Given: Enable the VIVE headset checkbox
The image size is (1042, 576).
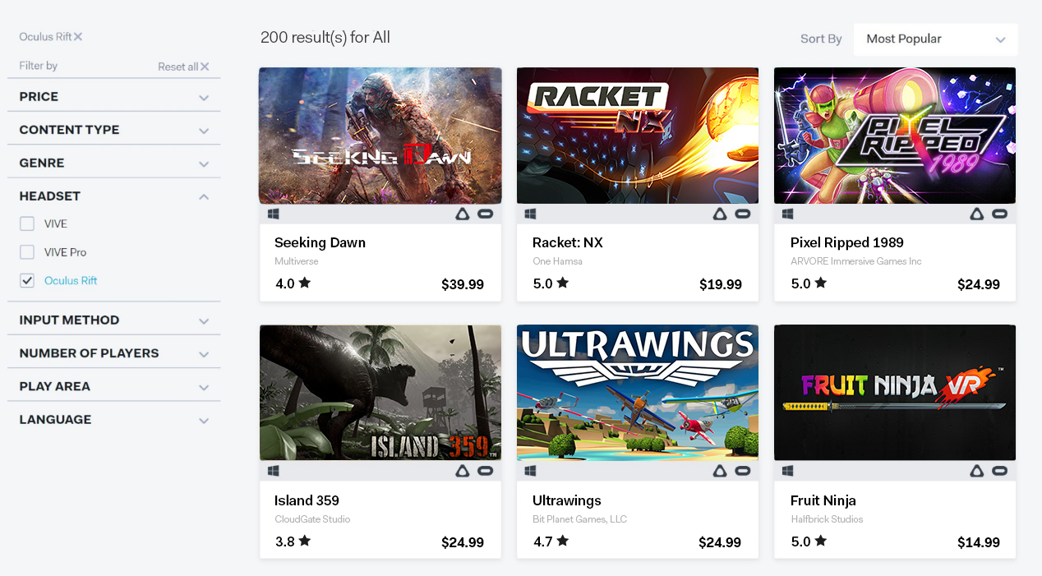Looking at the screenshot, I should pos(27,223).
